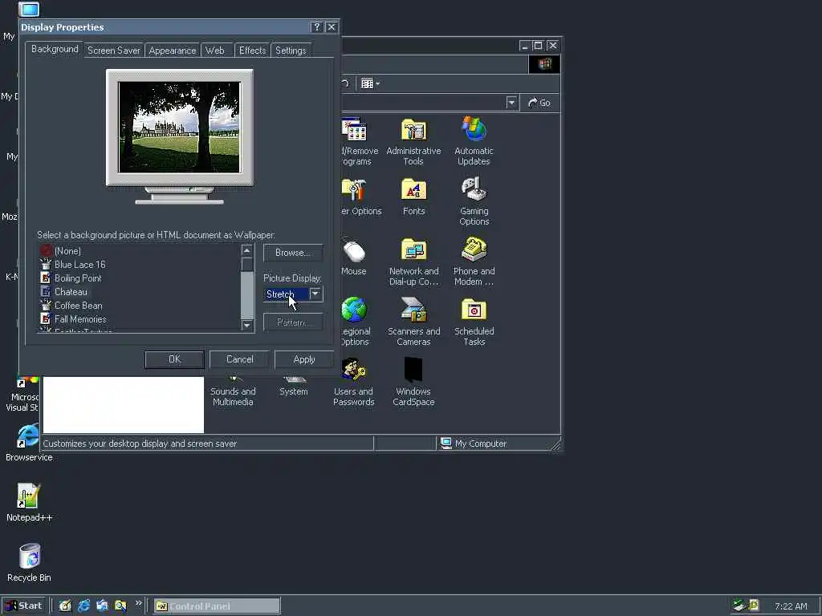Click Control Panel taskbar button
822x616 pixels.
click(x=217, y=606)
